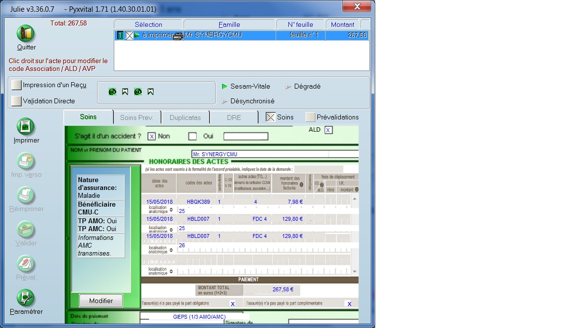
Task: Click the Imp. verso icon
Action: point(26,161)
